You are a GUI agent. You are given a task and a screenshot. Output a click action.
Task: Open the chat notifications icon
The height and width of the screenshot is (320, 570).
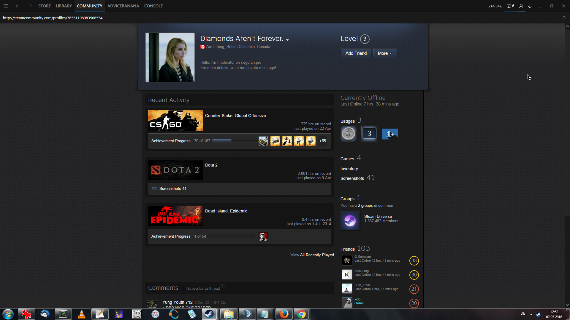tap(510, 6)
